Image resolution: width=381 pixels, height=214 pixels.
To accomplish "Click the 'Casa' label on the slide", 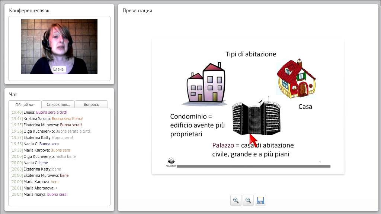I will click(305, 107).
